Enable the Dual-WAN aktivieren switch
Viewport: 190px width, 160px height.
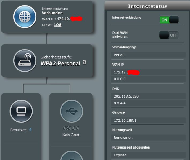coord(169,35)
